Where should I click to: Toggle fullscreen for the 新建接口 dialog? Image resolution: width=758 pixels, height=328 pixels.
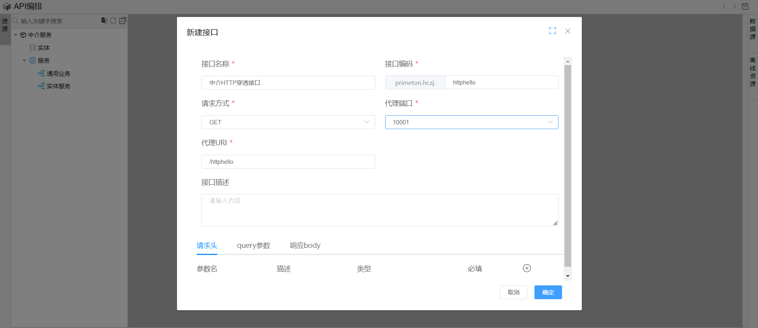[x=552, y=31]
